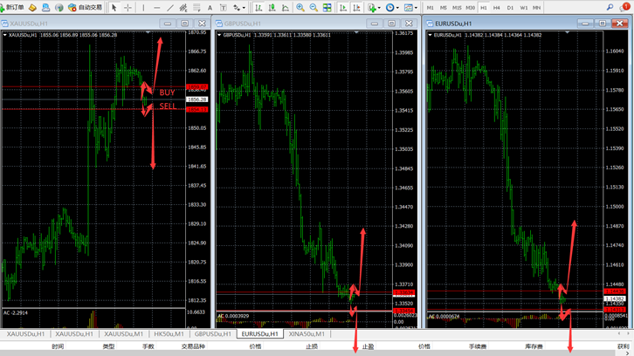This screenshot has height=356, width=634.
Task: Activate the EURUSDu,H1 chart window title bar
Action: click(489, 23)
